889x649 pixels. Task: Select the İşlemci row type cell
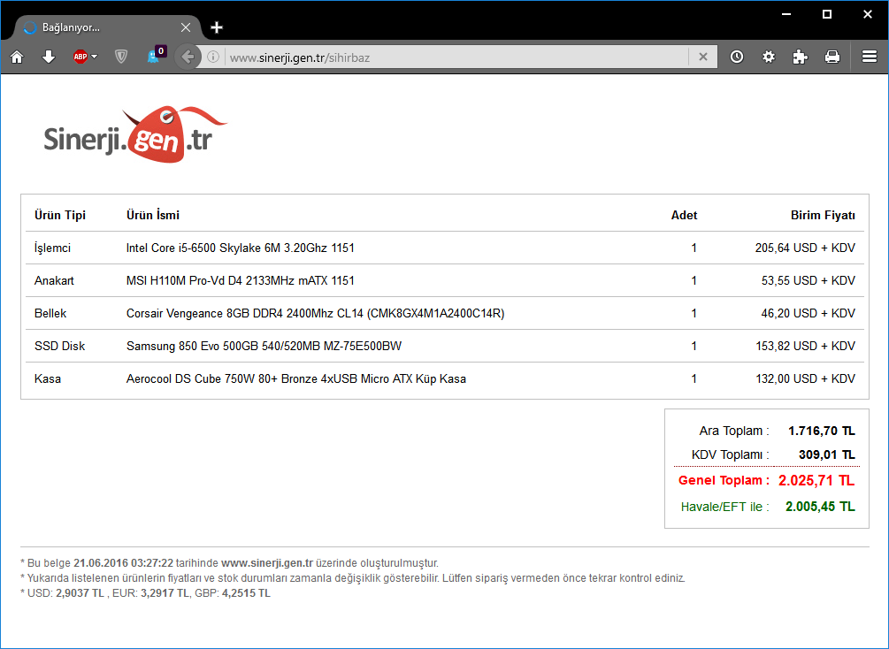tap(52, 248)
